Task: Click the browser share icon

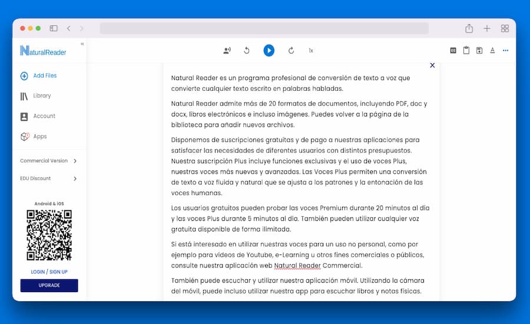Action: [x=469, y=28]
